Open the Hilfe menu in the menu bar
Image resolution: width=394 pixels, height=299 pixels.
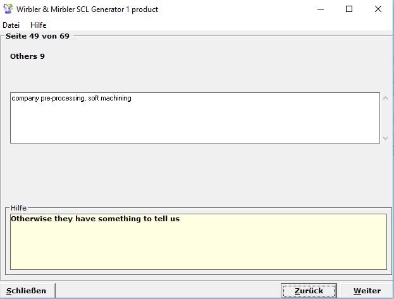tap(39, 25)
